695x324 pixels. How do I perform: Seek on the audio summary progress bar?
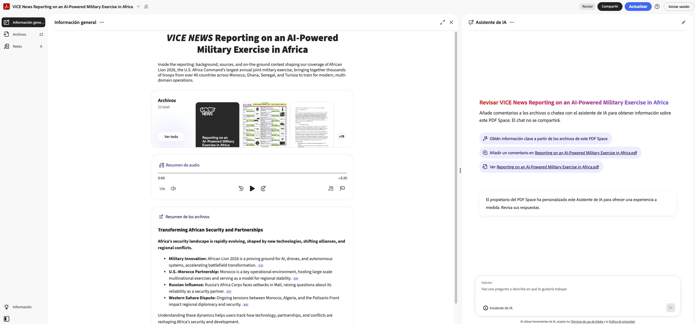[252, 173]
